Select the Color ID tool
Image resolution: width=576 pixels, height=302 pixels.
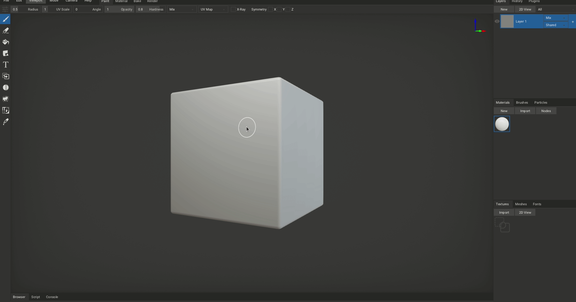pyautogui.click(x=5, y=111)
